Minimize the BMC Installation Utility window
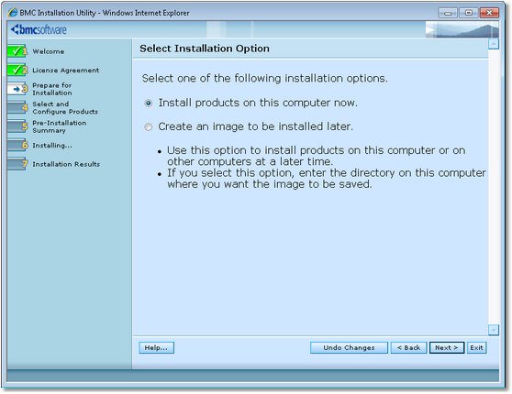Screen dimensions: 512x394 [x=448, y=13]
